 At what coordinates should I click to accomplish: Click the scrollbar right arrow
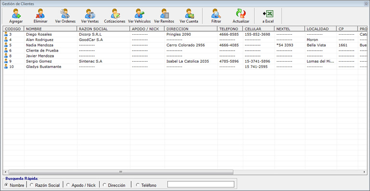[365, 172]
